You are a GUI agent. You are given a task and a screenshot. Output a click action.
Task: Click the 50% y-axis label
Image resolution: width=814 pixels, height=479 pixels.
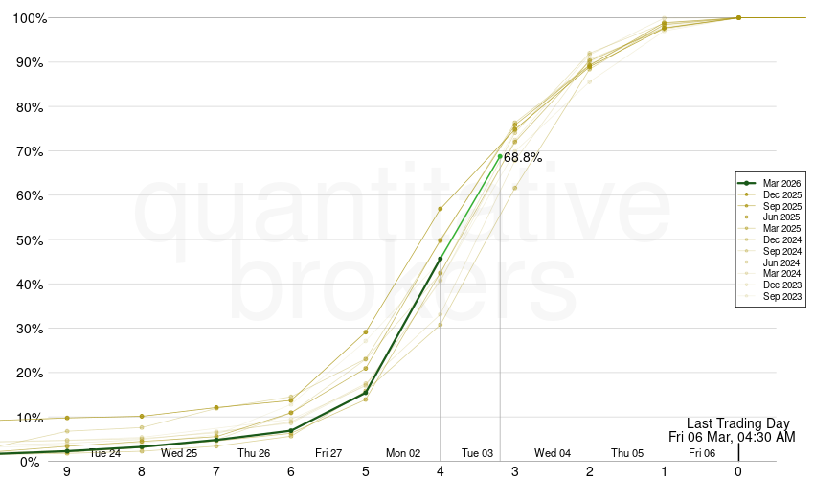29,239
